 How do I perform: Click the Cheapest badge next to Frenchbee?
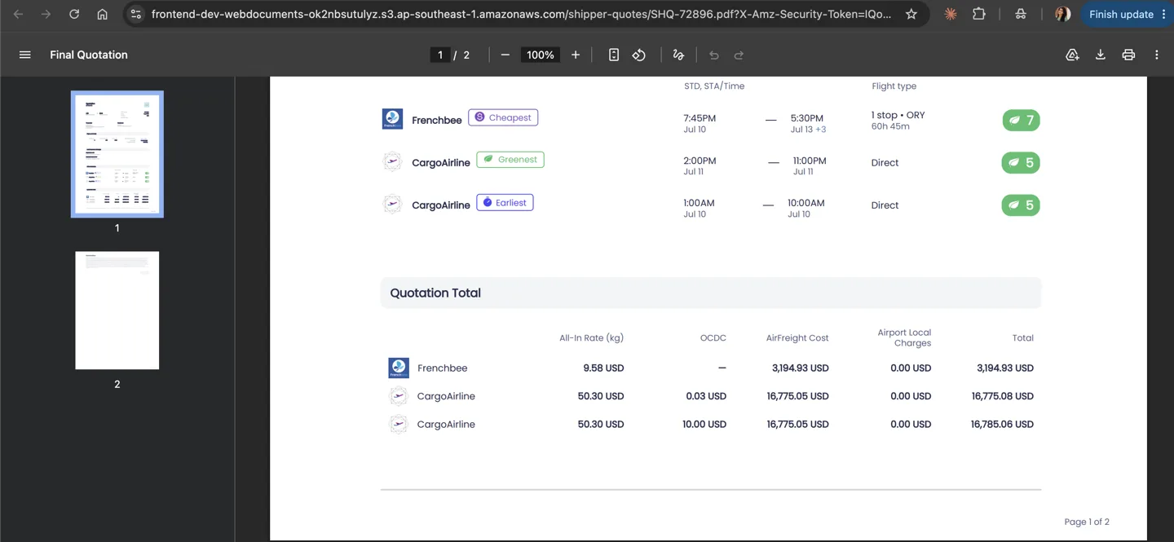point(503,117)
